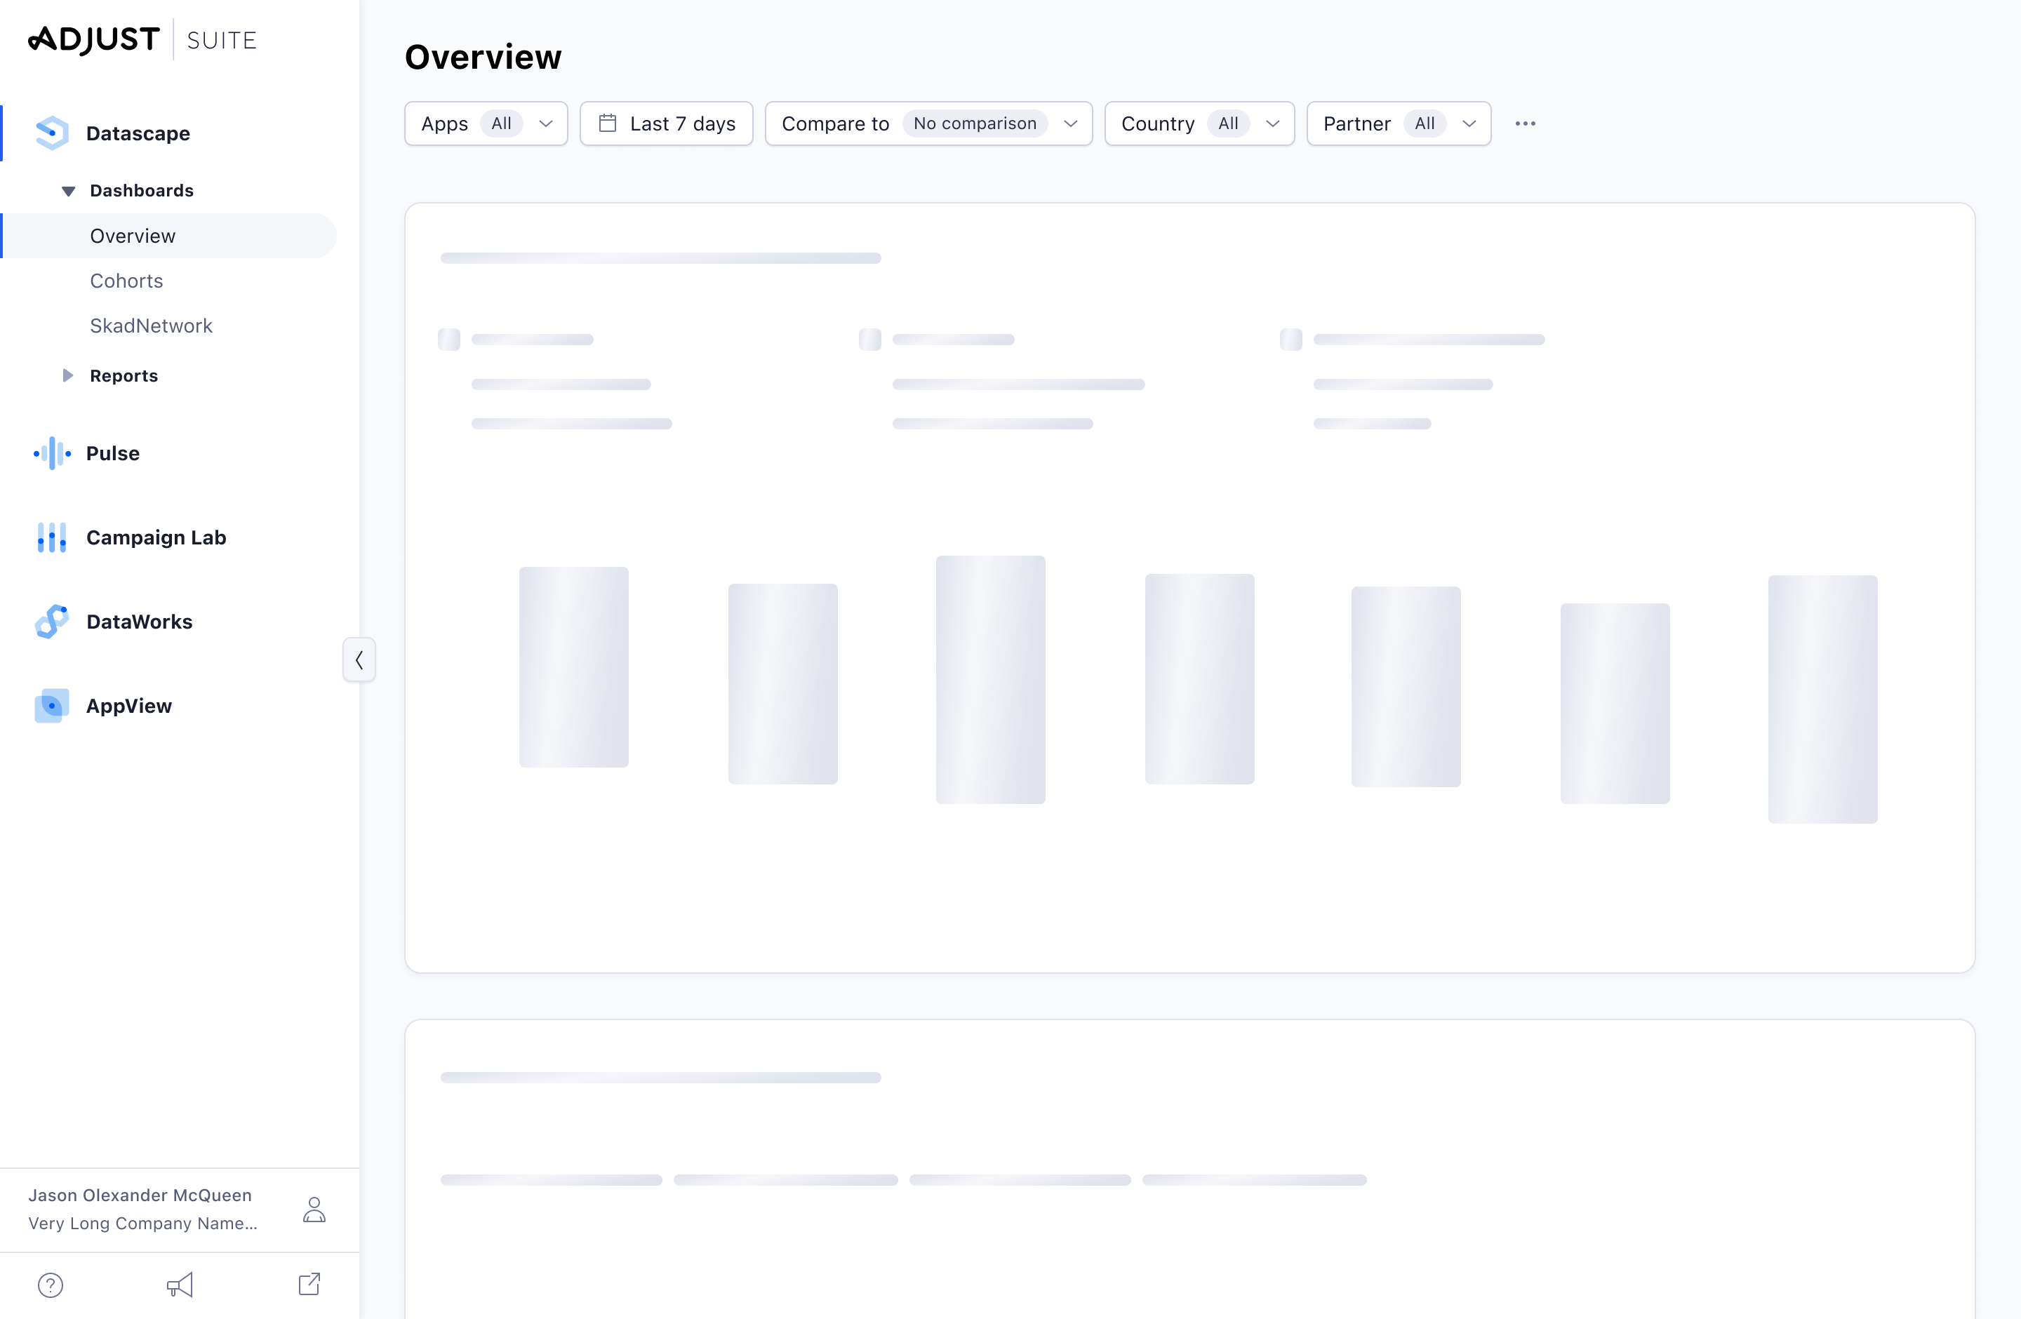Select Cohorts under Dashboards menu

[x=125, y=280]
